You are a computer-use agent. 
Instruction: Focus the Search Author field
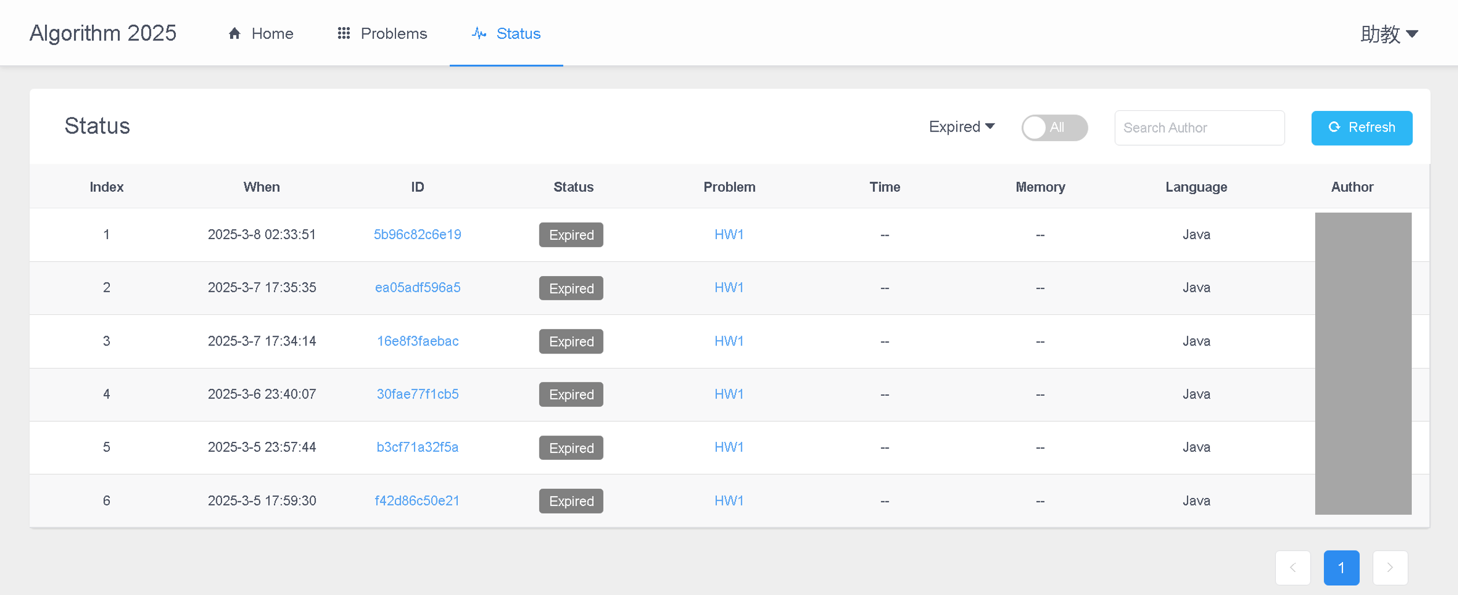pos(1200,128)
